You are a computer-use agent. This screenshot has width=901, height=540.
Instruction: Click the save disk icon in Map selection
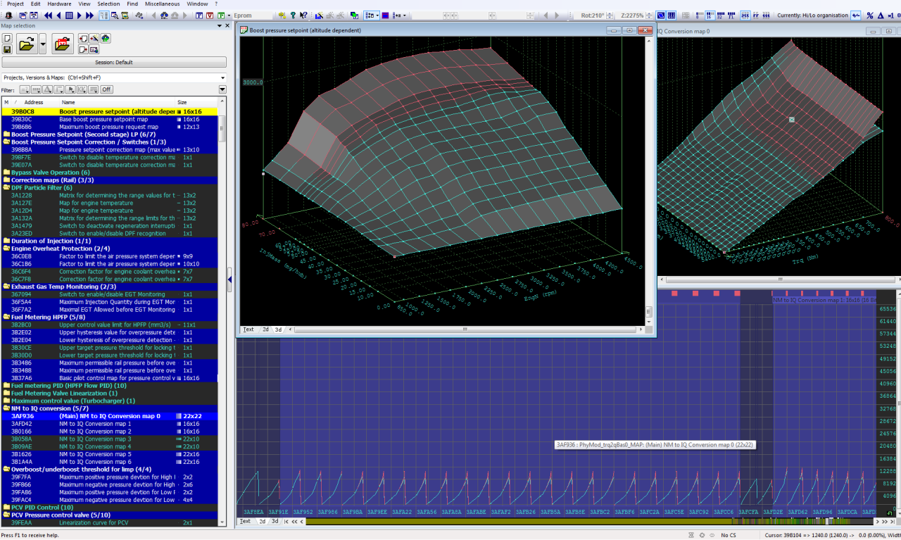point(6,49)
